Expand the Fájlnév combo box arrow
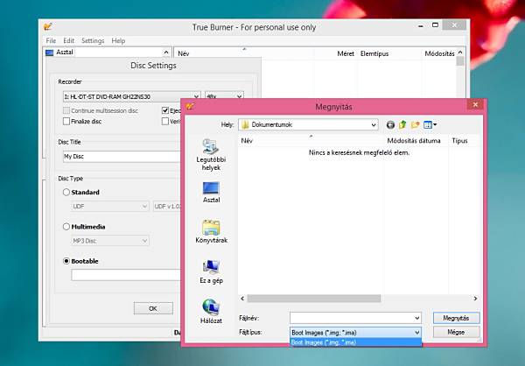Image resolution: width=525 pixels, height=366 pixels. (x=416, y=318)
